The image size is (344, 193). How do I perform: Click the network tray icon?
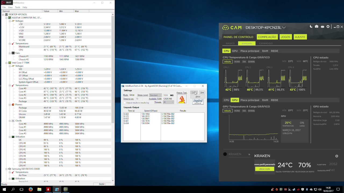pyautogui.click(x=316, y=189)
